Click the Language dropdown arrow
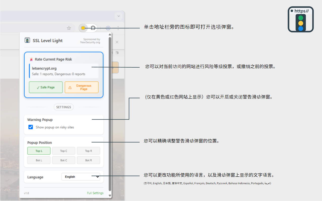The image size is (322, 201). pos(97,177)
